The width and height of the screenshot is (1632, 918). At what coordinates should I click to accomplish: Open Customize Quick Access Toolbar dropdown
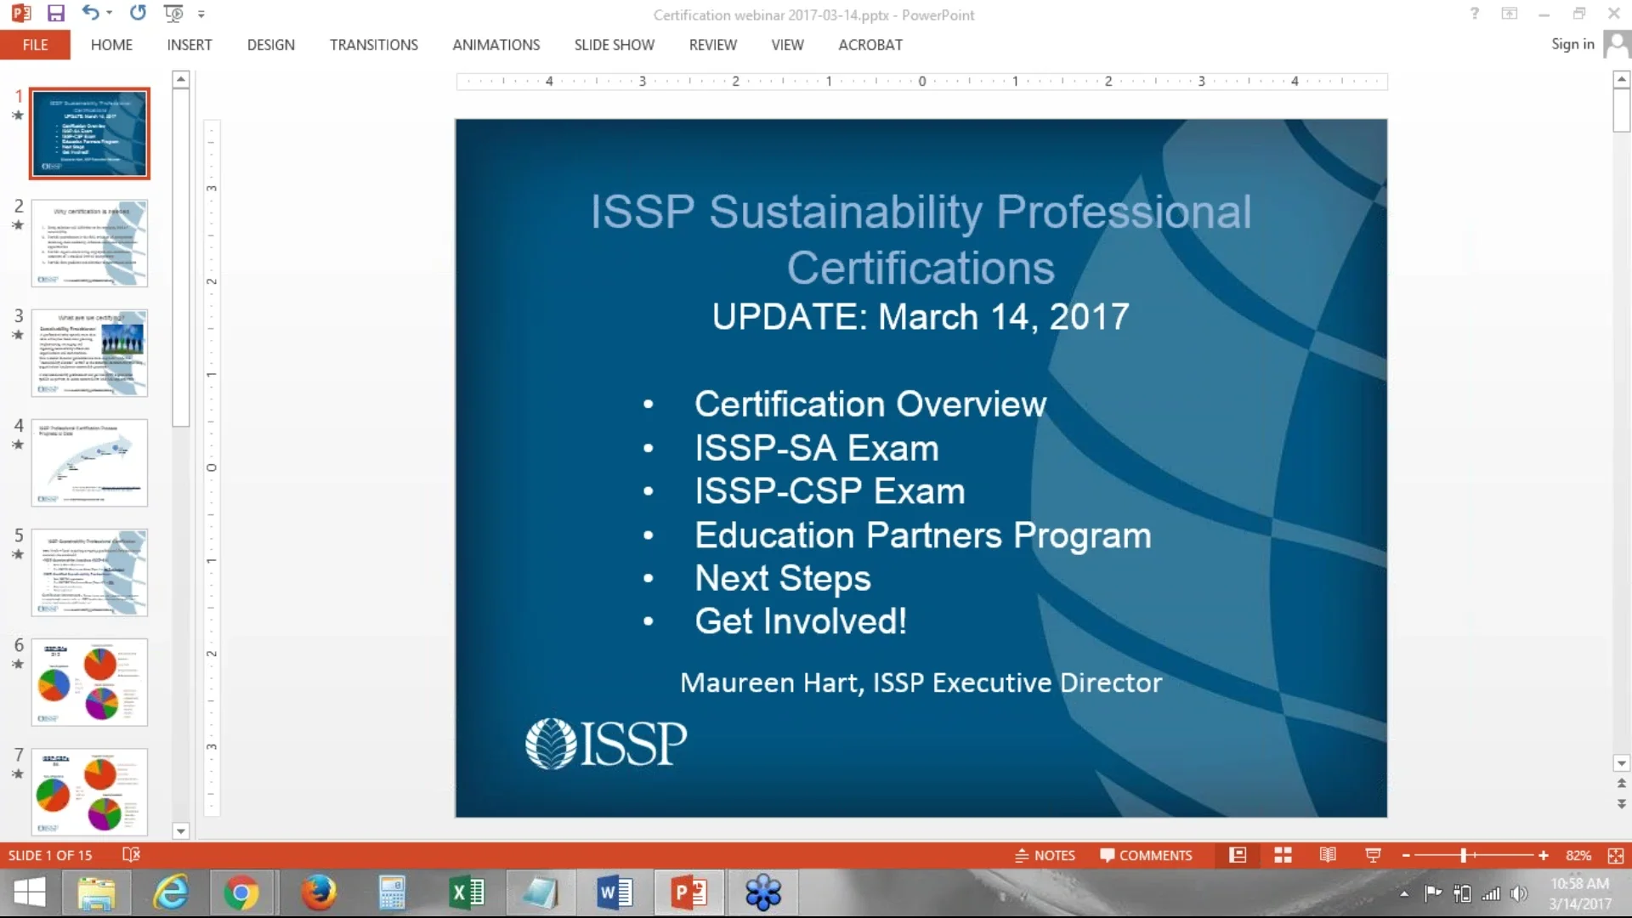(201, 13)
